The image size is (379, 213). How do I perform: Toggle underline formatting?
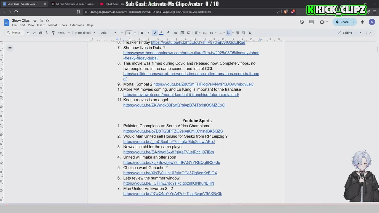click(155, 33)
